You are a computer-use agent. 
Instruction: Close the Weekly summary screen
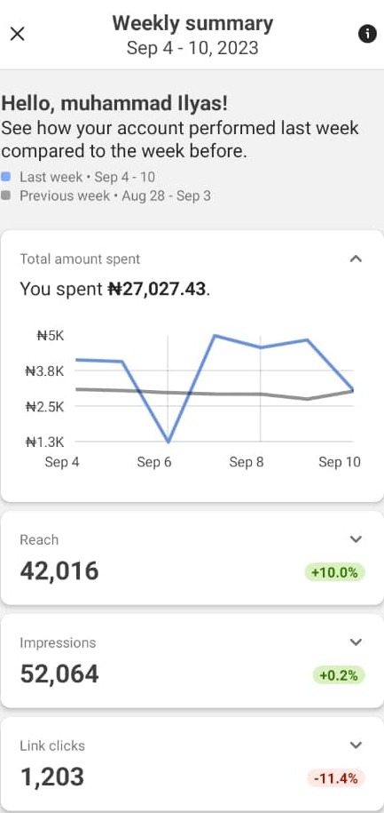pos(17,35)
